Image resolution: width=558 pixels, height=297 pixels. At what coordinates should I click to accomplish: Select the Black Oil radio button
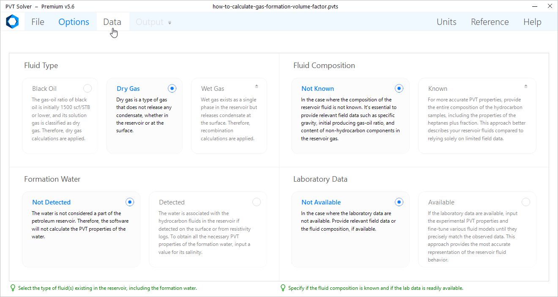[87, 88]
